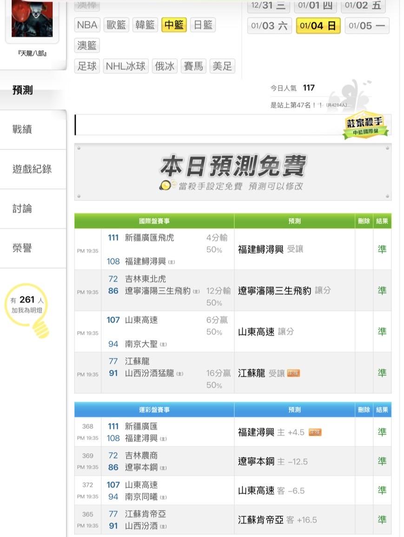
Task: Click game number 365
Action: pos(88,514)
